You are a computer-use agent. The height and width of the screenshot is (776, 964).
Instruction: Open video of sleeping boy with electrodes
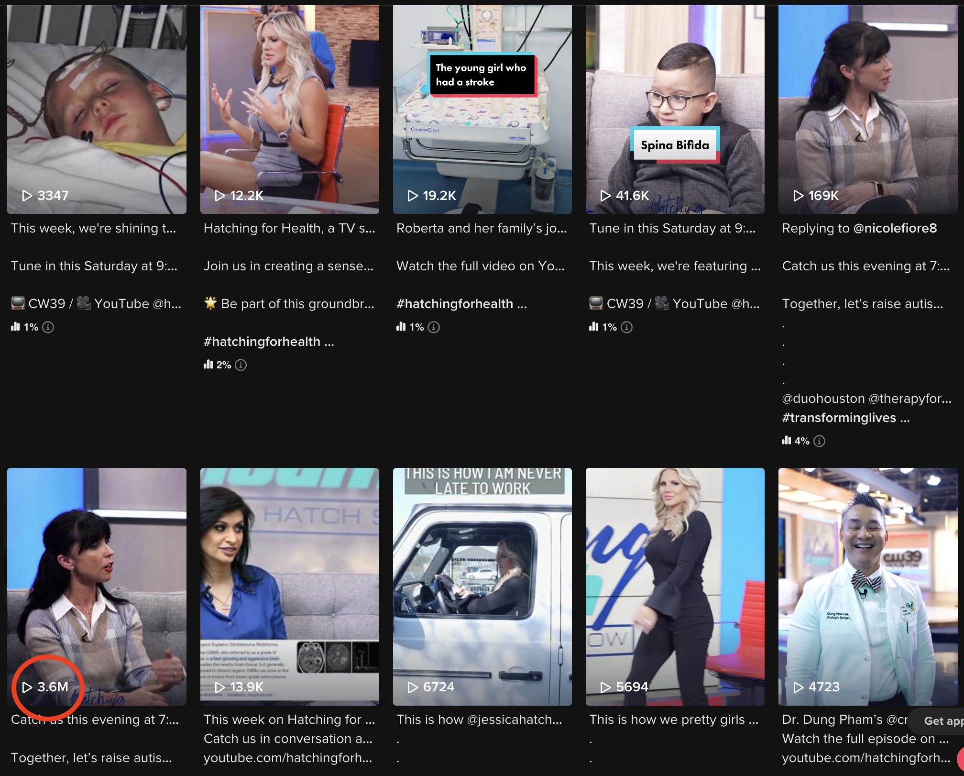coord(97,109)
